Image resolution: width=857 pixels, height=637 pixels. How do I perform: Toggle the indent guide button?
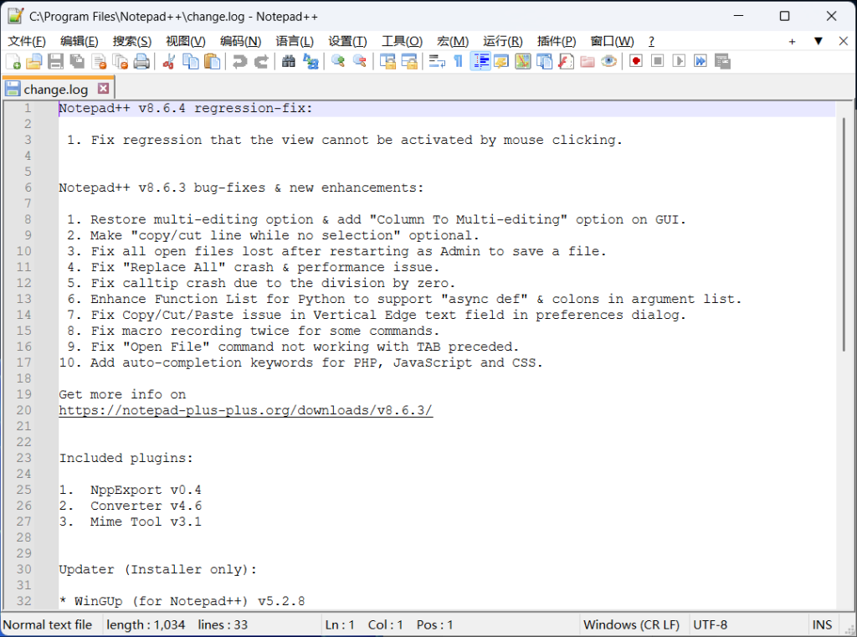tap(480, 61)
